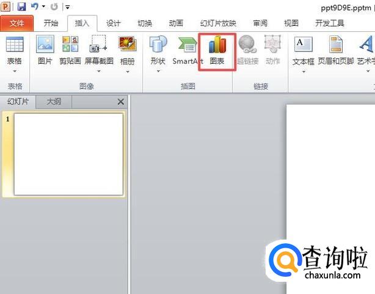Insert a 图片 (Picture) from file
This screenshot has height=294, width=375.
tap(45, 50)
